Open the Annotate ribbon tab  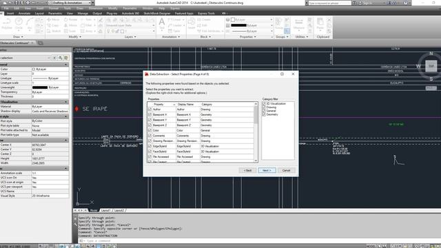pyautogui.click(x=25, y=13)
